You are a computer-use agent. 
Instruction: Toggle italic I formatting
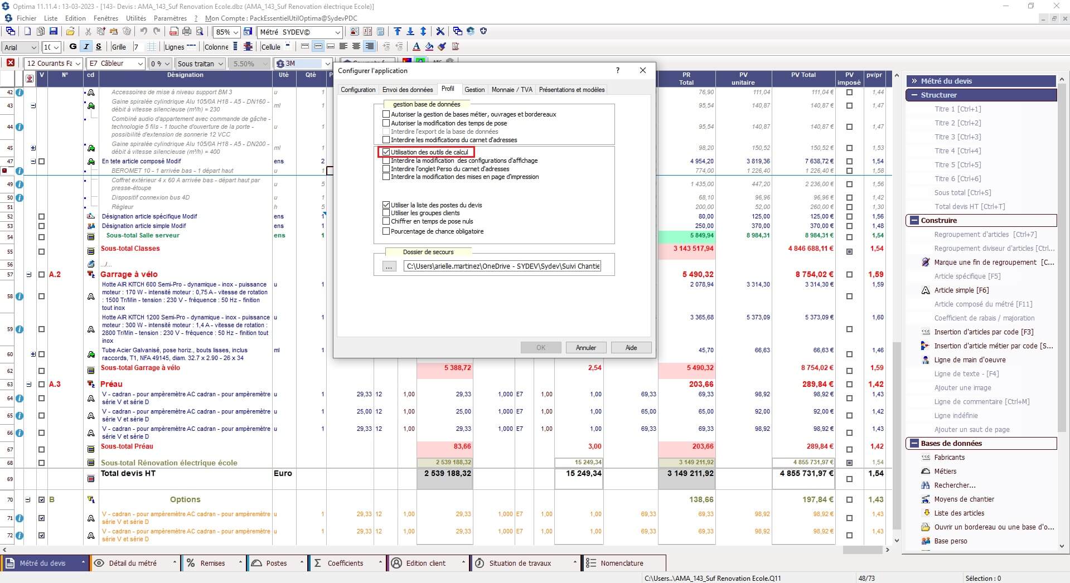86,46
